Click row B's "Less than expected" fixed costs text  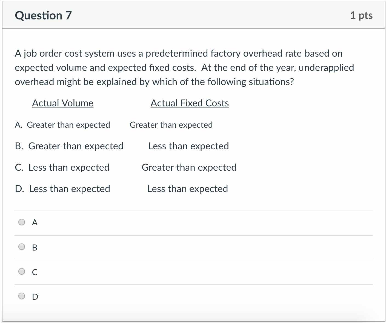pos(188,146)
